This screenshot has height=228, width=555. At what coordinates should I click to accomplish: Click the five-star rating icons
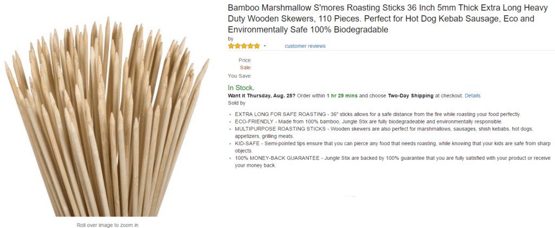(244, 46)
